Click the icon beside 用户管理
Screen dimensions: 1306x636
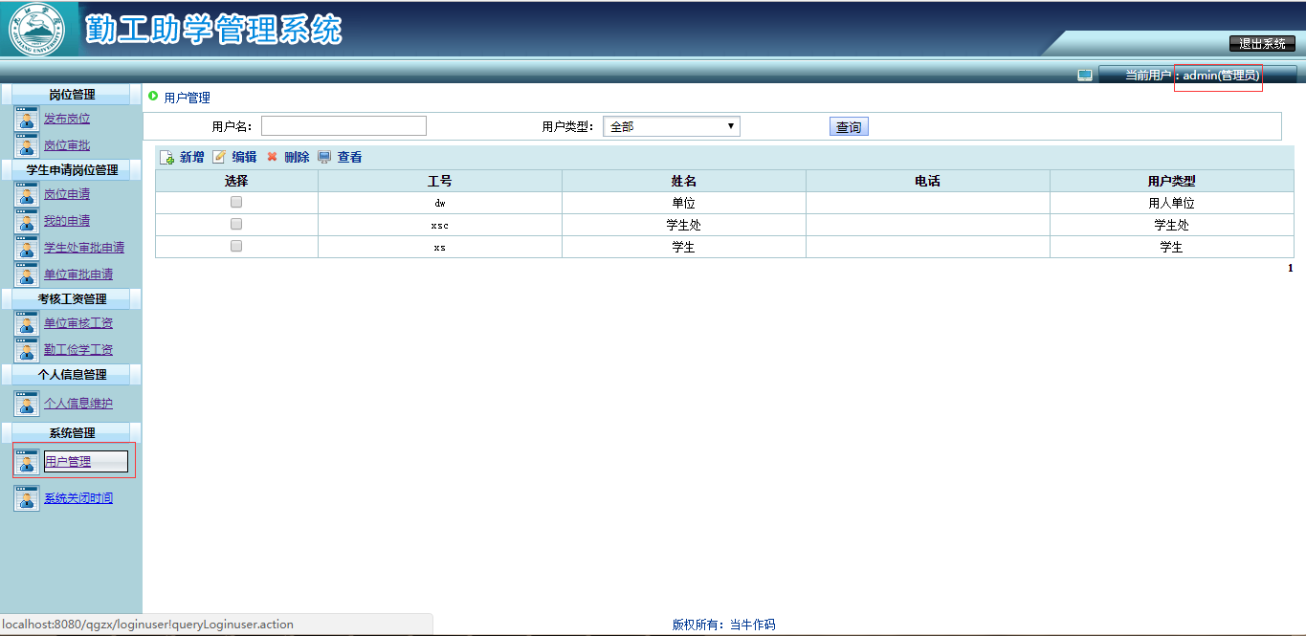(27, 462)
